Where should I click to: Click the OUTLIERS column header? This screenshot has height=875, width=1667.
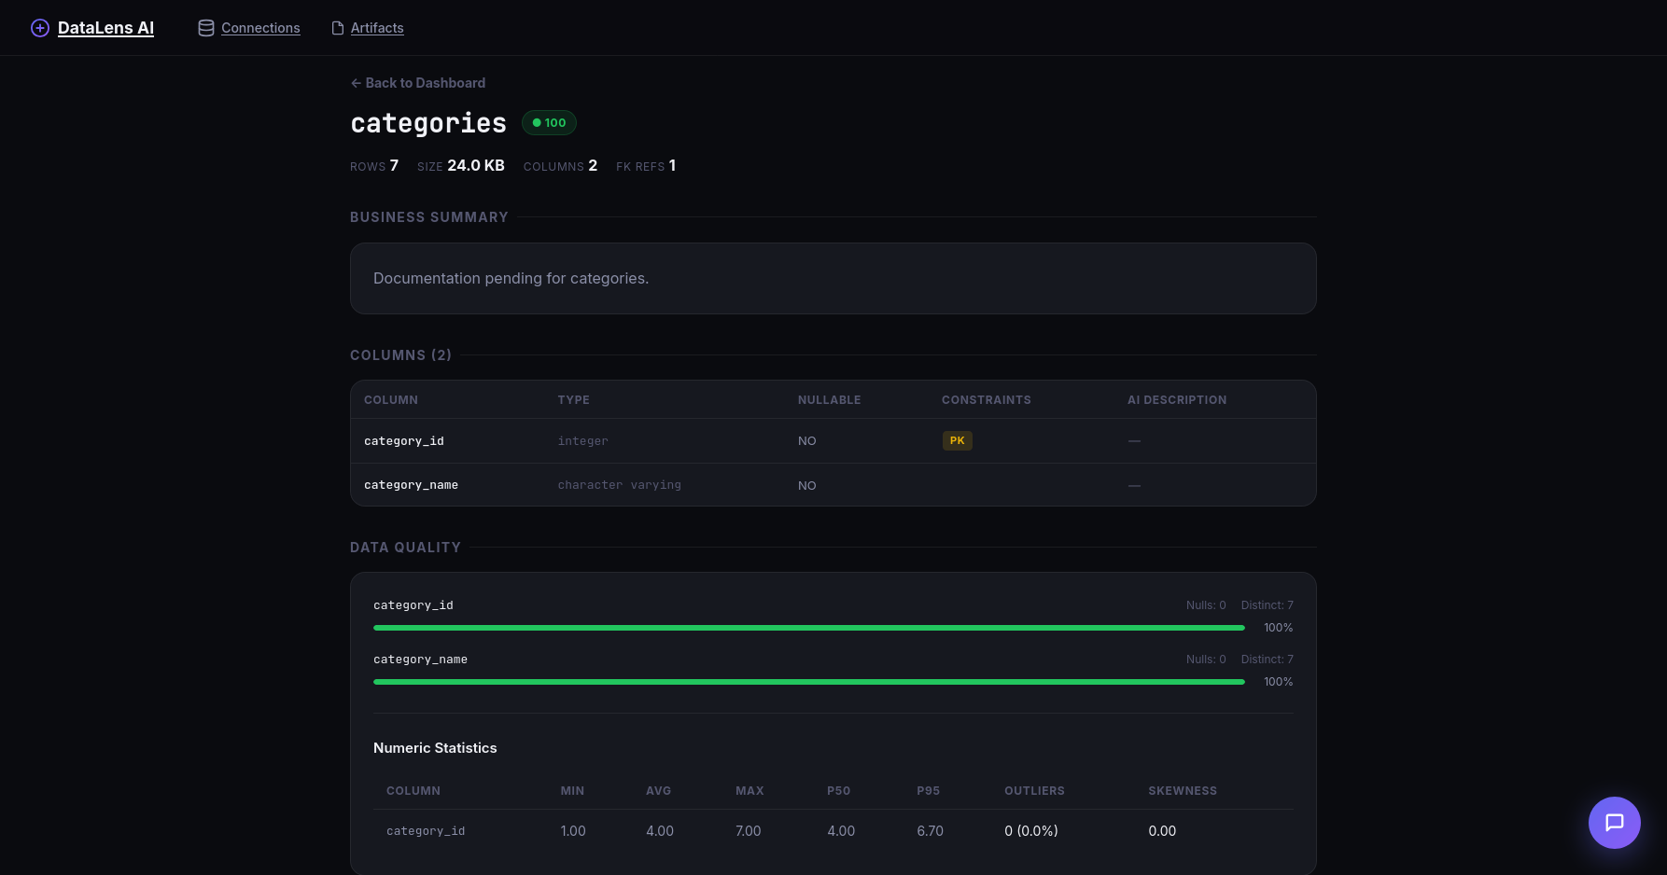coord(1034,791)
